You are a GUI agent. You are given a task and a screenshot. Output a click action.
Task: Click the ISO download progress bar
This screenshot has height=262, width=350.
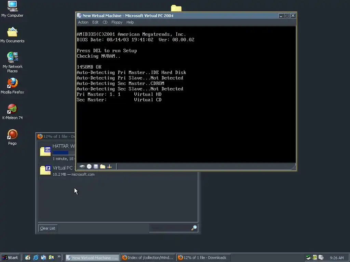(x=64, y=152)
